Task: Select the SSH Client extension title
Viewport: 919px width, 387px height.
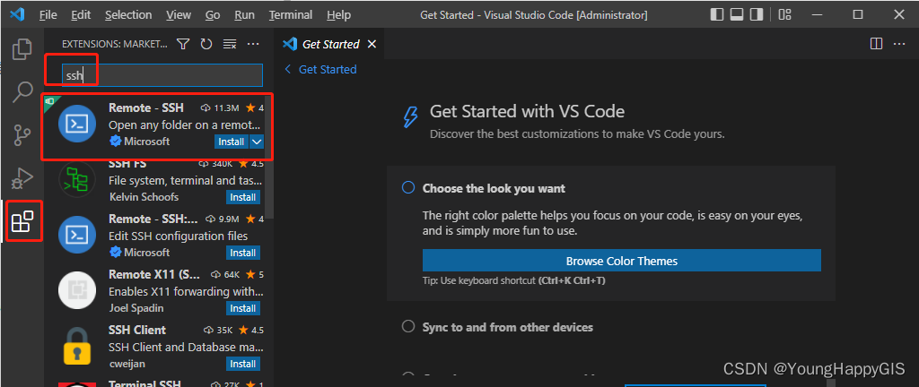Action: pos(137,330)
